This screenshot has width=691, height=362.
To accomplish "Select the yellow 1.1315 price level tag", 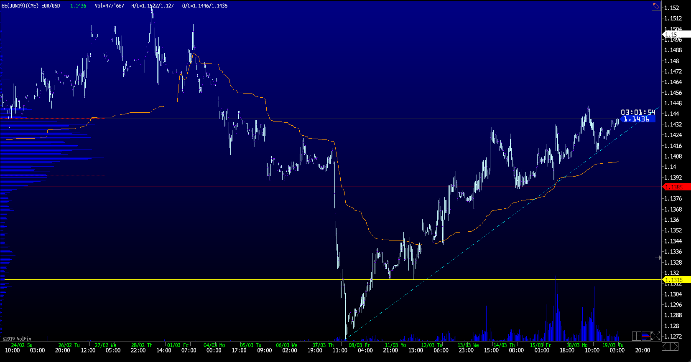I will pyautogui.click(x=677, y=280).
